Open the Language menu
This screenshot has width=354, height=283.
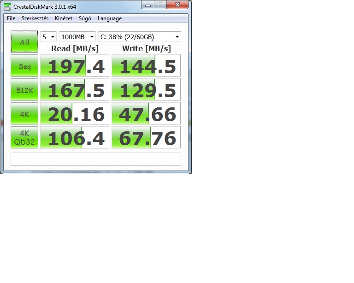pyautogui.click(x=110, y=18)
